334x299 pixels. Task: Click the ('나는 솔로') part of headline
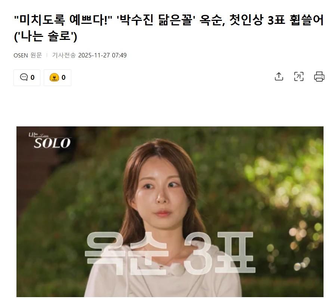[x=45, y=36]
